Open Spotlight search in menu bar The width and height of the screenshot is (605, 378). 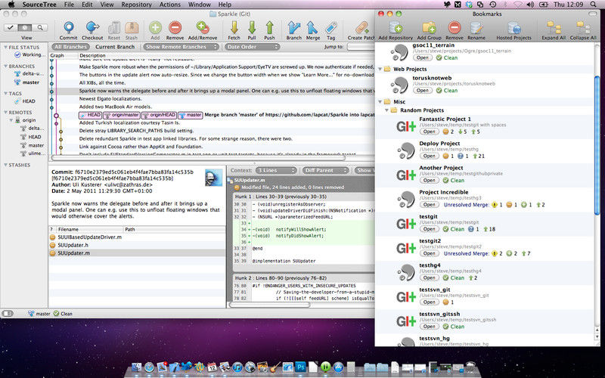[x=593, y=5]
